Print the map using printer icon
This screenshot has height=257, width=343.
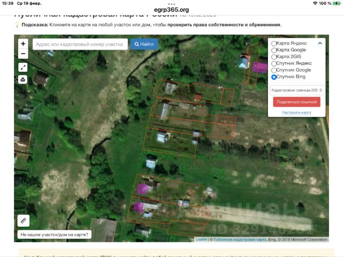click(x=23, y=80)
